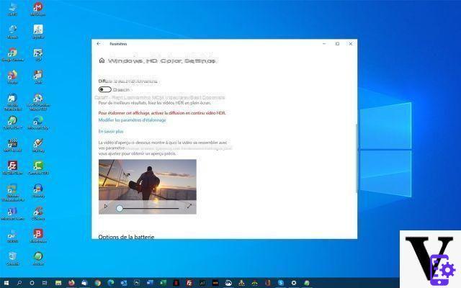
Task: Open Outlook from the taskbar
Action: (x=124, y=283)
